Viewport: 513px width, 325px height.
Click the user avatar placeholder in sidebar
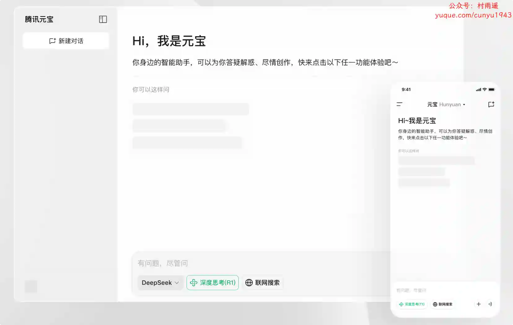31,287
